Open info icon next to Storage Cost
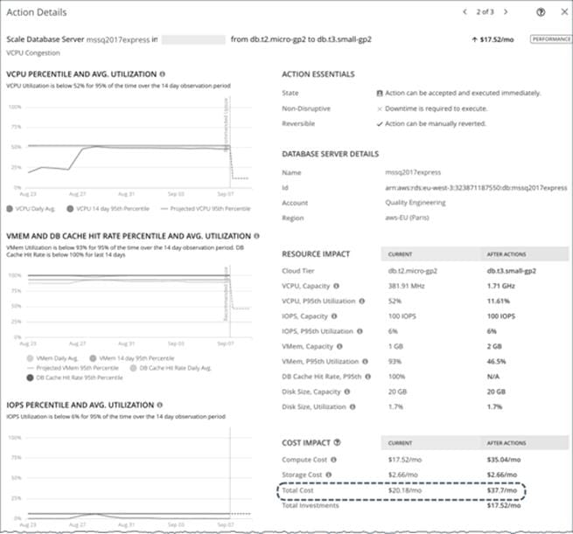Viewport: 573px width, 534px height. [x=329, y=475]
